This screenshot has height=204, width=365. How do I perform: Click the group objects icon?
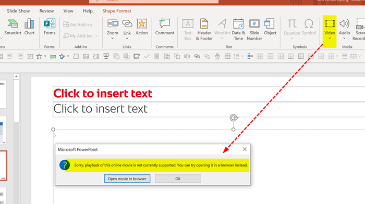pos(167,56)
